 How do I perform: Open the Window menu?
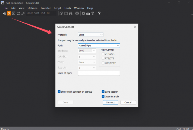[x=79, y=8]
